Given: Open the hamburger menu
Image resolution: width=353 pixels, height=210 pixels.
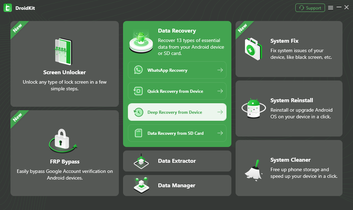Looking at the screenshot, I should (331, 7).
